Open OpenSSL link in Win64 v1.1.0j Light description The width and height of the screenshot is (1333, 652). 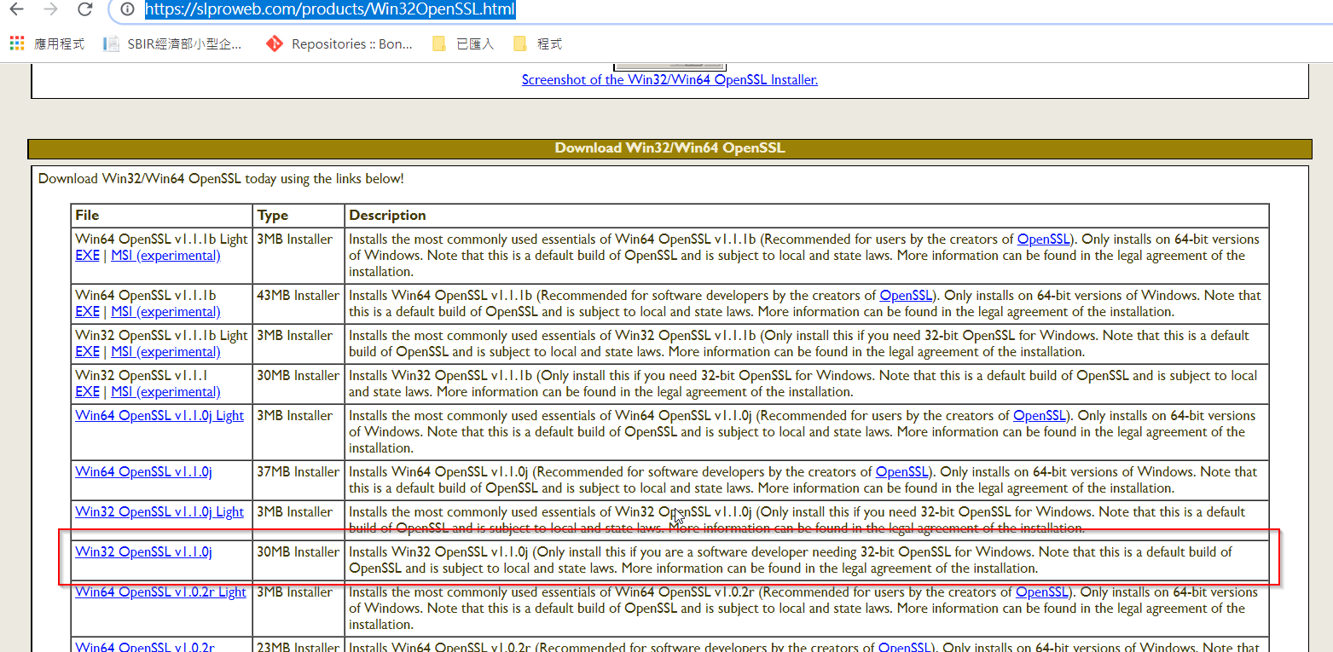(x=1040, y=416)
